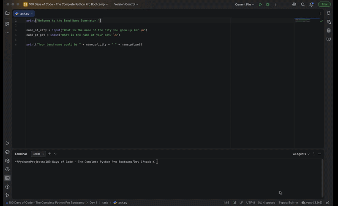338x206 pixels.
Task: Debug the current file with bug icon
Action: pyautogui.click(x=268, y=4)
